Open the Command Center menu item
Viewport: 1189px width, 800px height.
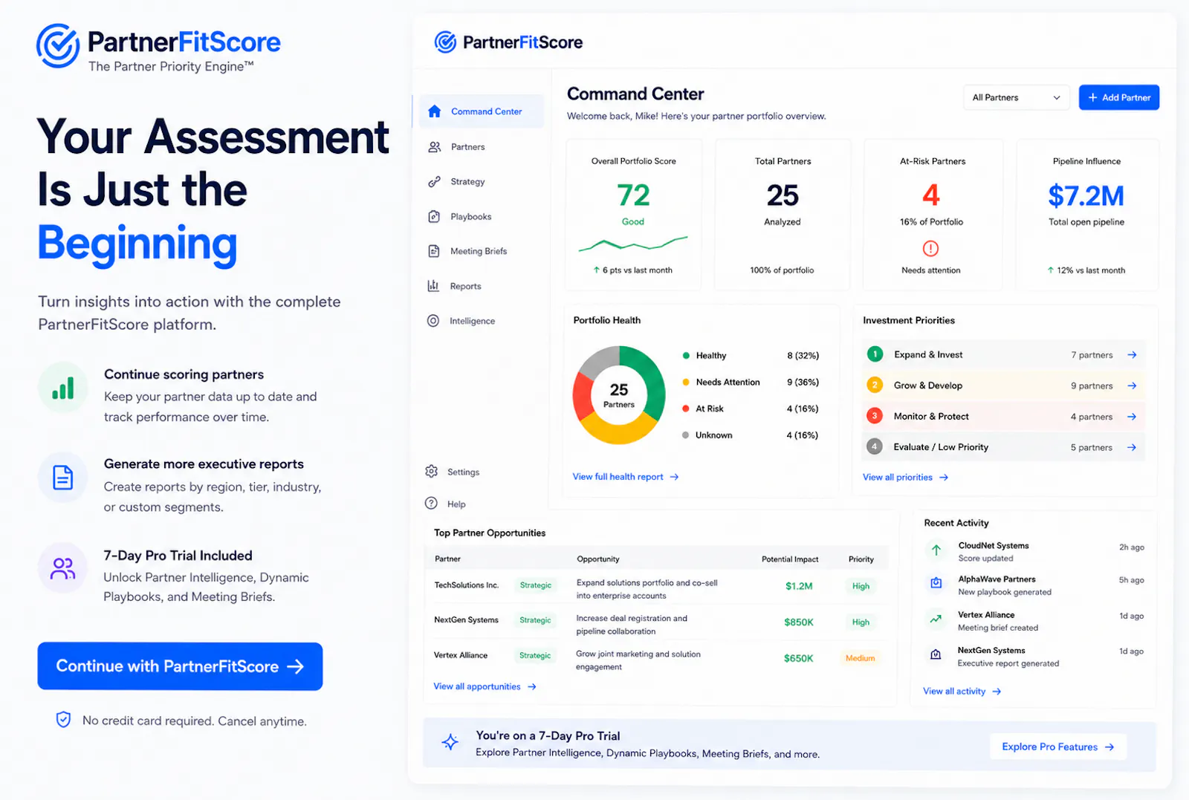click(482, 111)
